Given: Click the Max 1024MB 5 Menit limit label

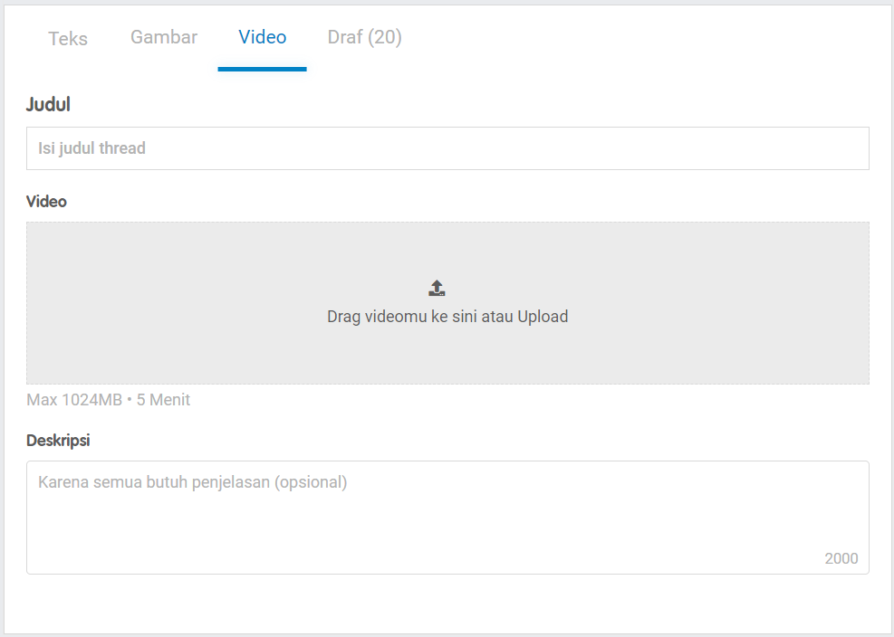Looking at the screenshot, I should pos(108,399).
